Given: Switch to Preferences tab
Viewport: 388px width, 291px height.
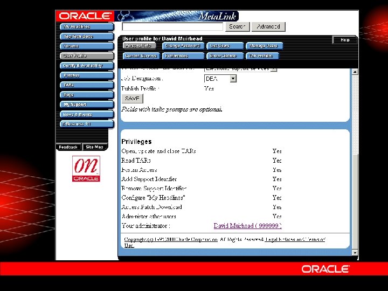Looking at the screenshot, I should coord(183,56).
